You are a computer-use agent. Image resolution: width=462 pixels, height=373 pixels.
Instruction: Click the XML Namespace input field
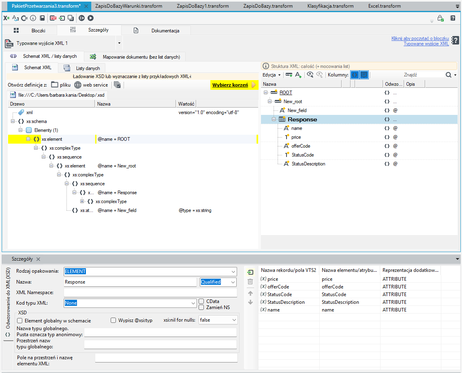pos(150,292)
